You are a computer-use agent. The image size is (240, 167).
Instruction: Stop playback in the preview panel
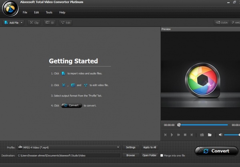tap(185, 135)
